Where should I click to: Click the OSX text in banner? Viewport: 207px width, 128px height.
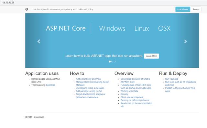coord(164,28)
